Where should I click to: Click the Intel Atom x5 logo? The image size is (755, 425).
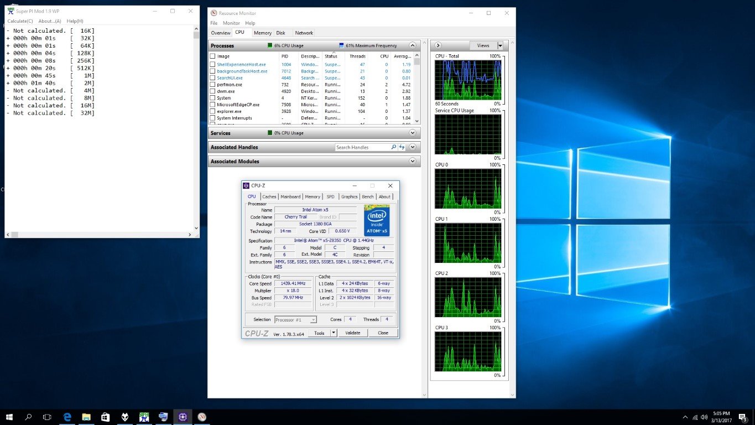point(377,221)
